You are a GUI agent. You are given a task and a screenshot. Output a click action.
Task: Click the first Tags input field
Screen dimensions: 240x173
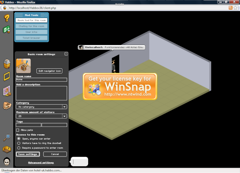tap(28, 125)
